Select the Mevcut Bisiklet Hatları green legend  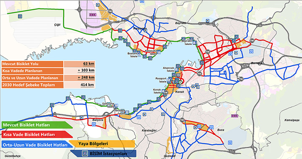click(x=37, y=125)
